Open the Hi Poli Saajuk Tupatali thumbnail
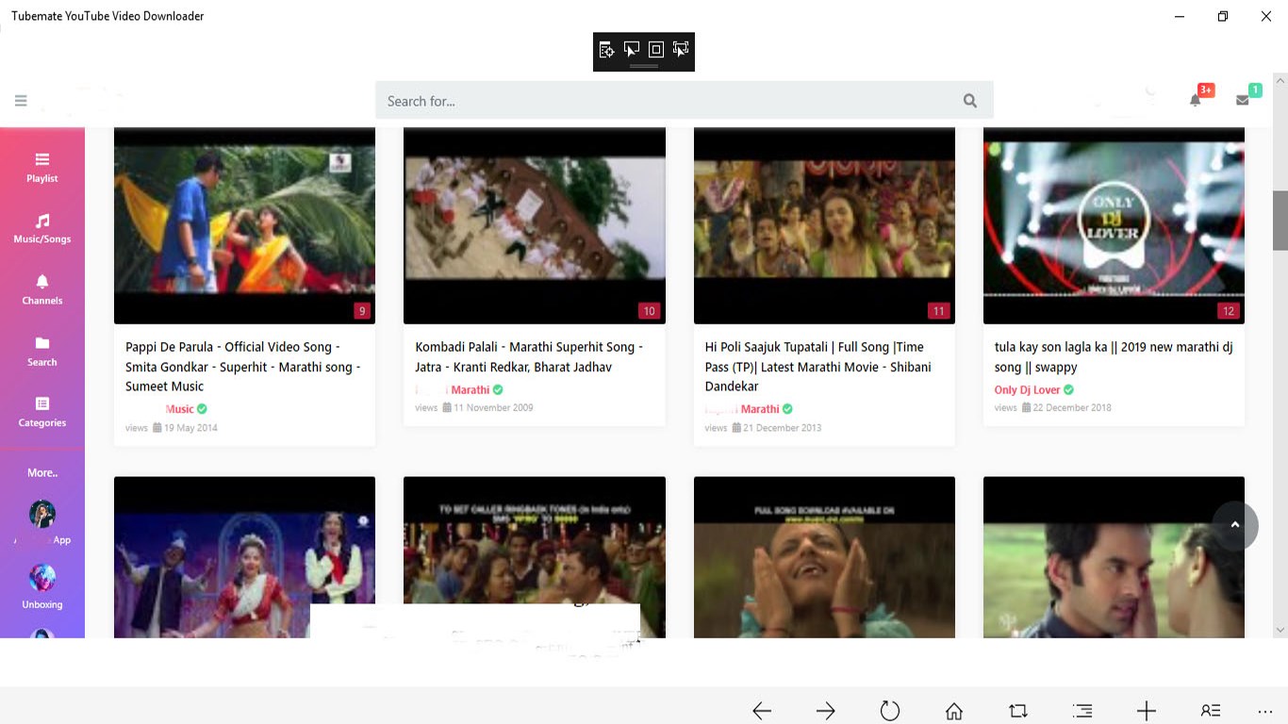Viewport: 1288px width, 724px height. click(824, 226)
